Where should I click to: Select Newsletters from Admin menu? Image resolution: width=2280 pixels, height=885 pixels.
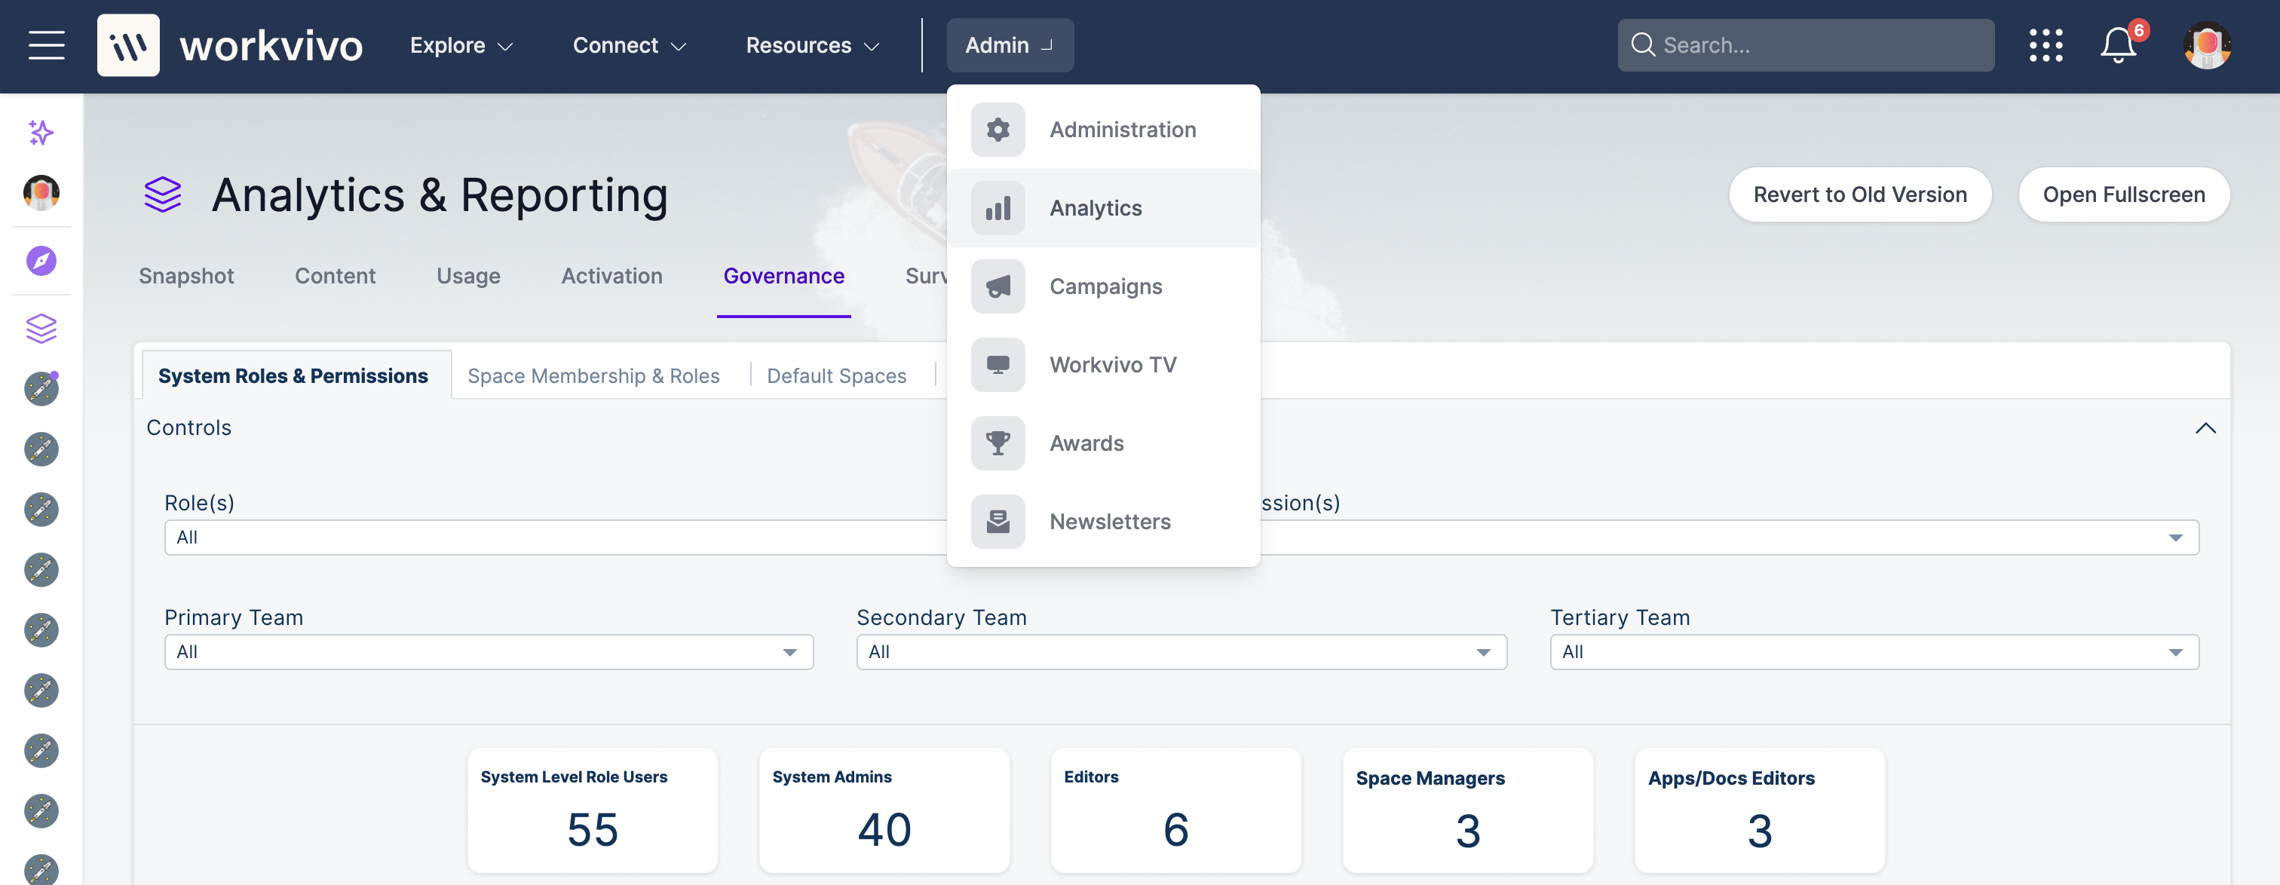tap(1103, 521)
